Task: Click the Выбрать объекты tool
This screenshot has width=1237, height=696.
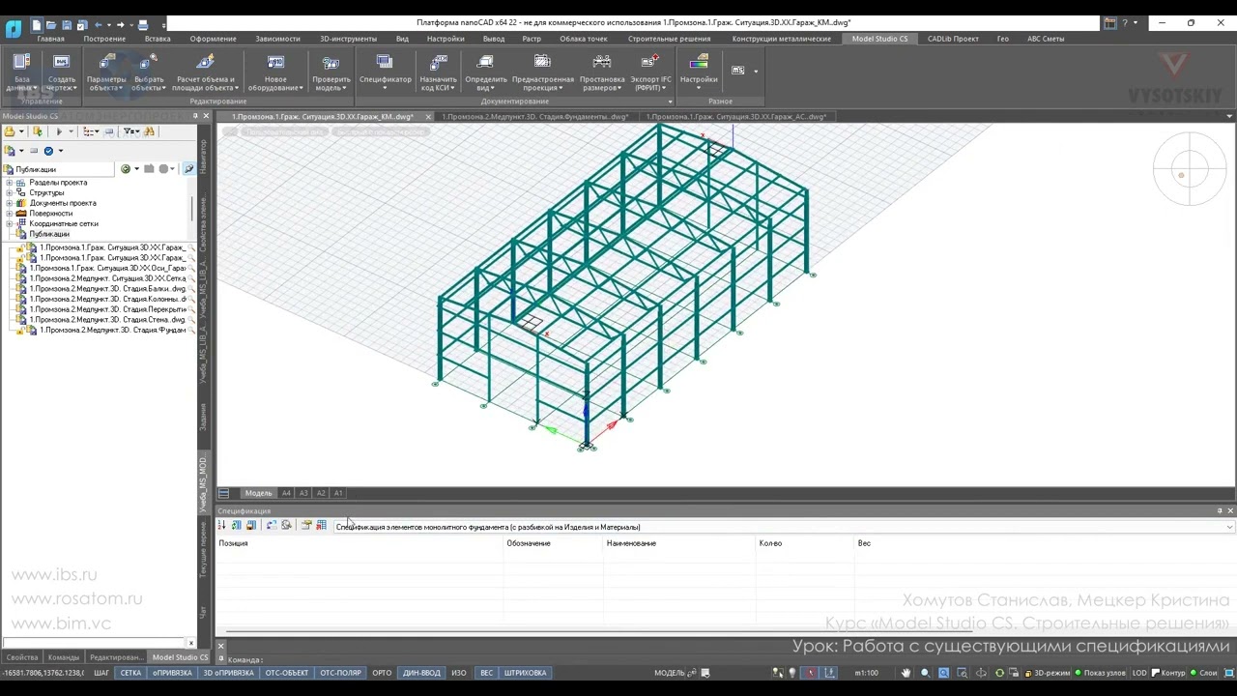Action: coord(149,72)
